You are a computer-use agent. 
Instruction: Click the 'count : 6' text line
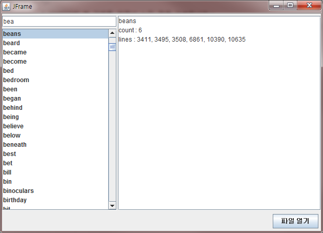(x=130, y=30)
